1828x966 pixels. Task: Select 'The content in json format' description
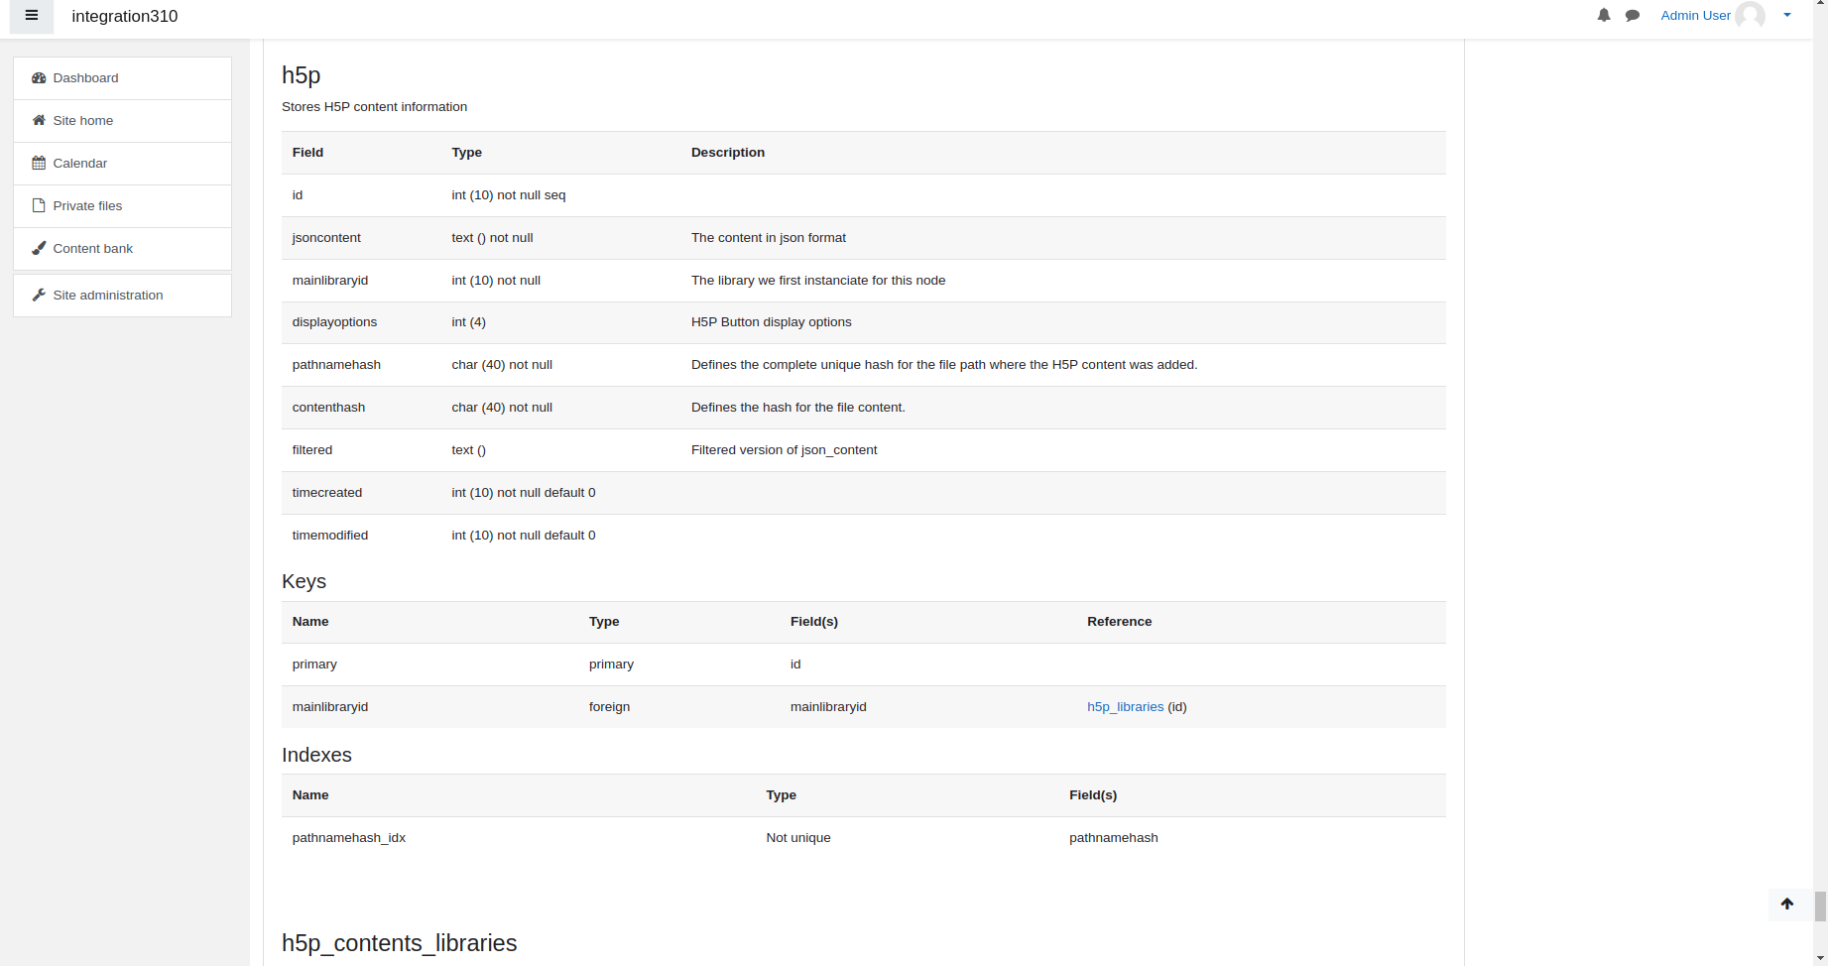coord(769,238)
